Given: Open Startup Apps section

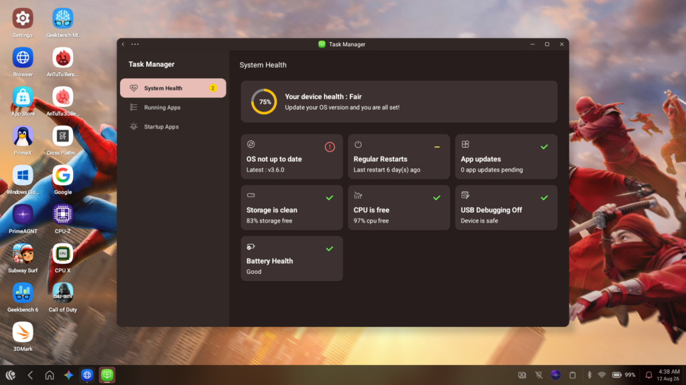Looking at the screenshot, I should [173, 126].
